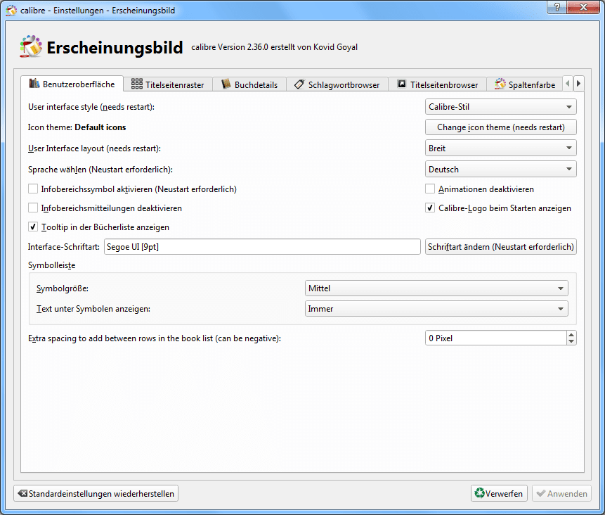This screenshot has width=605, height=515.
Task: Open the User interface style dropdown
Action: pyautogui.click(x=501, y=107)
